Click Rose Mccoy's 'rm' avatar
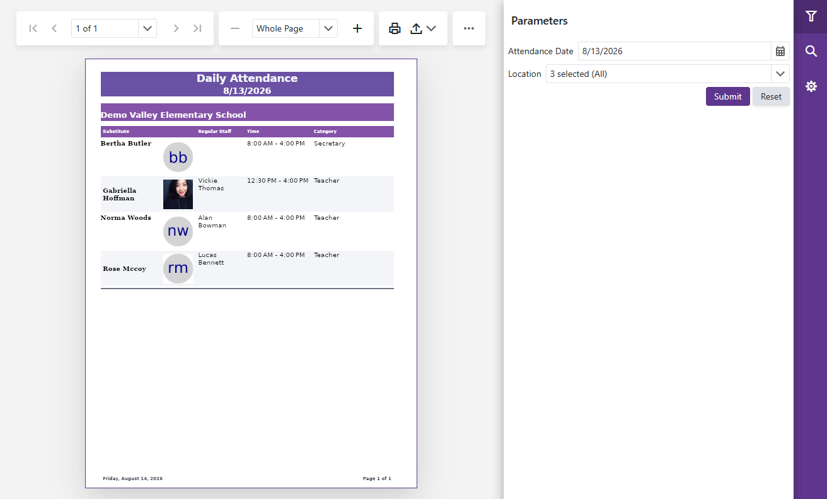 pos(178,268)
